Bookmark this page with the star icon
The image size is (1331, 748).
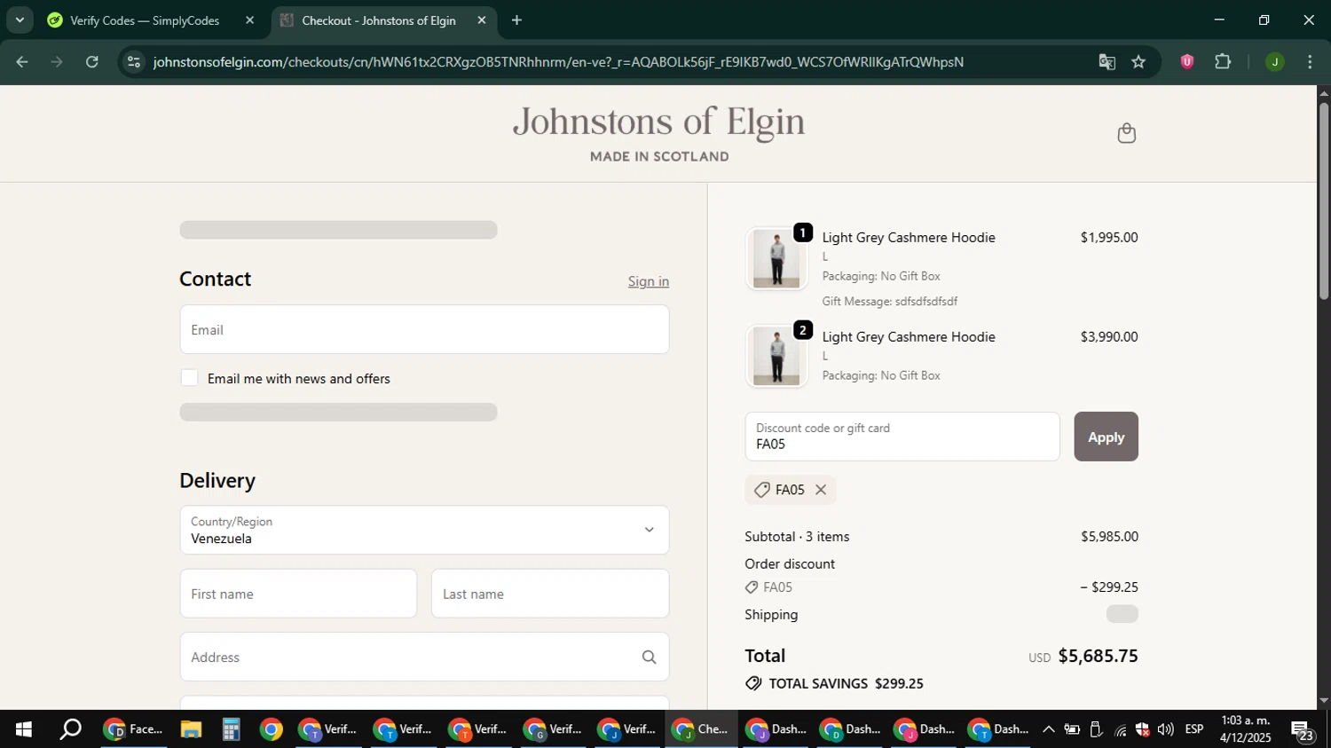[1138, 62]
